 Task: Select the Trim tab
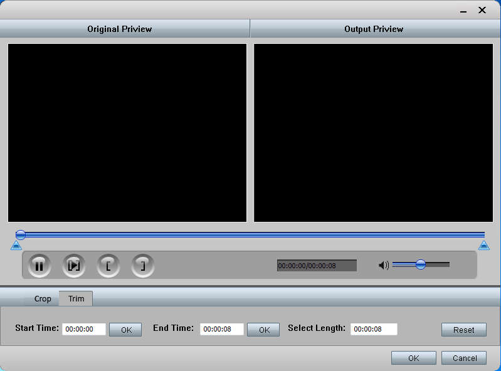(76, 298)
